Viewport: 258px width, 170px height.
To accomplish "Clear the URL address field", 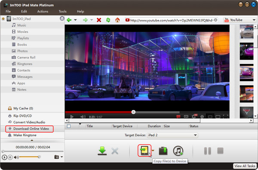I will (215, 20).
